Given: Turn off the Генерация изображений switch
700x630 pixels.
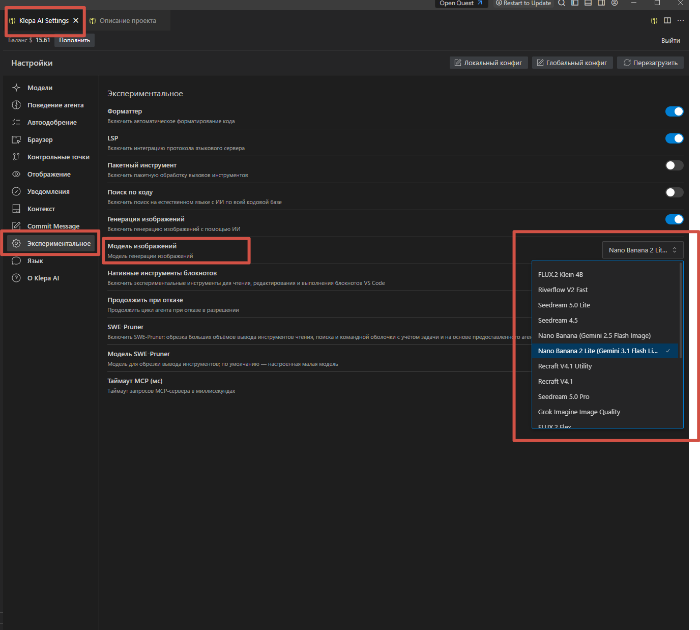Looking at the screenshot, I should (674, 219).
